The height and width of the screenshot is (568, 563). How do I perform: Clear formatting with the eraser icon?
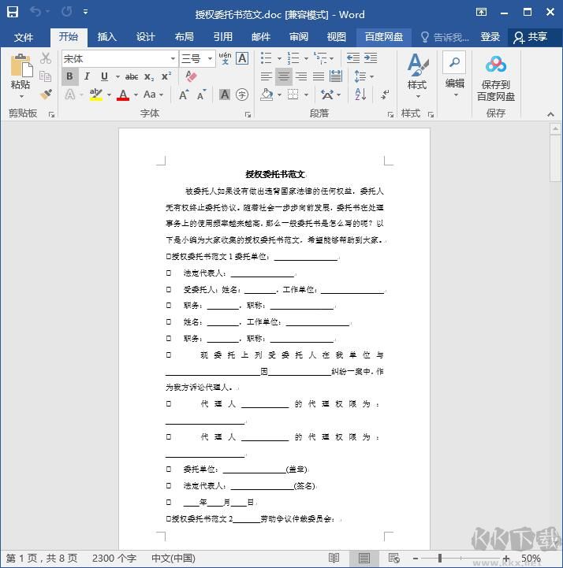tap(191, 76)
